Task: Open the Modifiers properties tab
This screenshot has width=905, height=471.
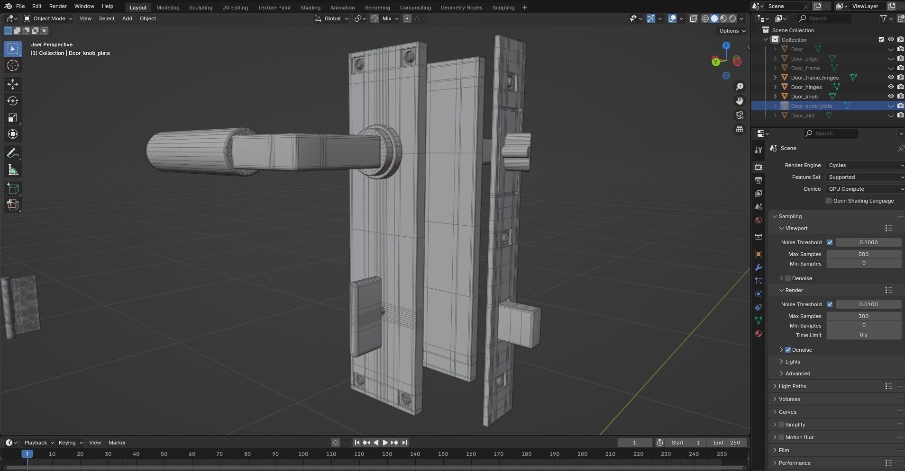Action: (x=759, y=267)
